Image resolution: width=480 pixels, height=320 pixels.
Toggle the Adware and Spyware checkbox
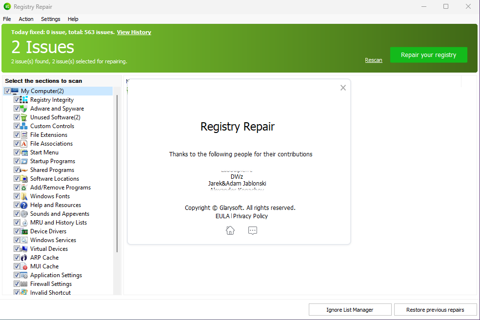click(x=17, y=109)
